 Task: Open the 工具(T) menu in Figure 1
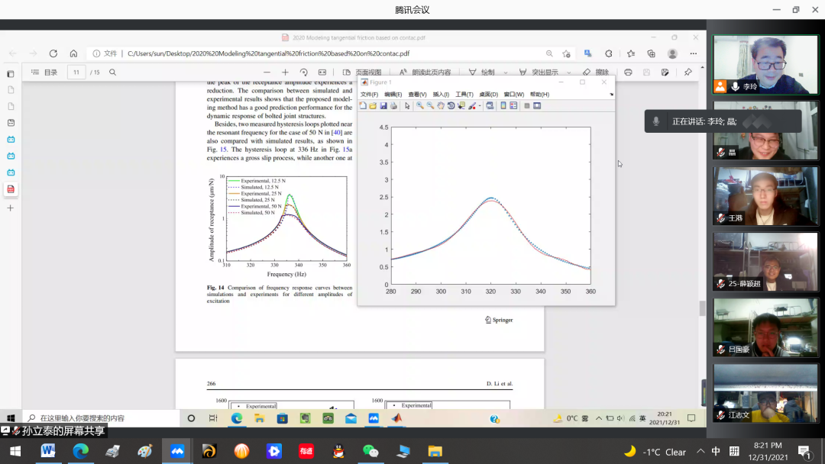tap(464, 95)
